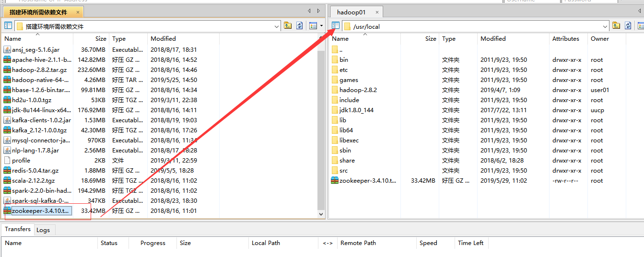Click the user01 owner value
This screenshot has height=257, width=644.
tap(600, 90)
